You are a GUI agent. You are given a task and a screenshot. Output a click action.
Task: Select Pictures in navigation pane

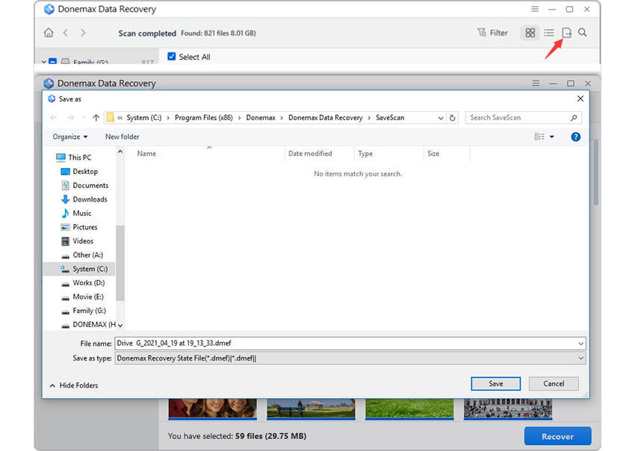coord(79,227)
